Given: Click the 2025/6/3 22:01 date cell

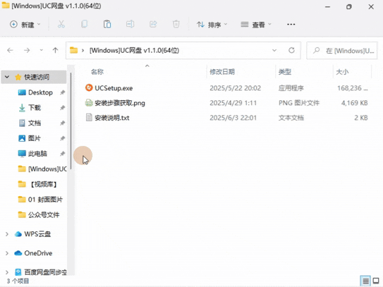Looking at the screenshot, I should coord(233,118).
